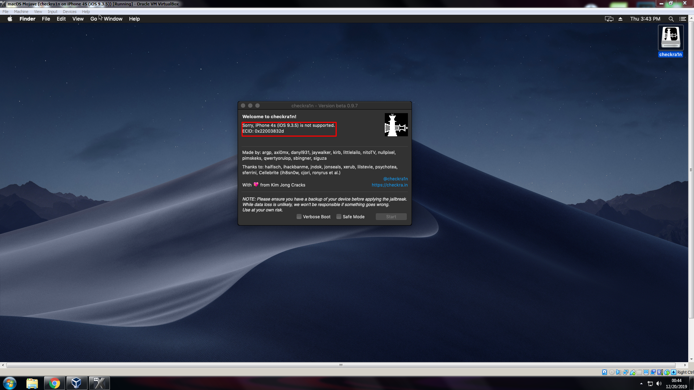Screen dimensions: 694x390
Task: Open the https://checkra.in link
Action: click(x=389, y=185)
